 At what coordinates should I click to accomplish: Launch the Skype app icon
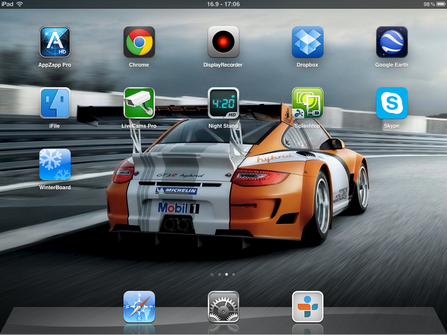(392, 103)
